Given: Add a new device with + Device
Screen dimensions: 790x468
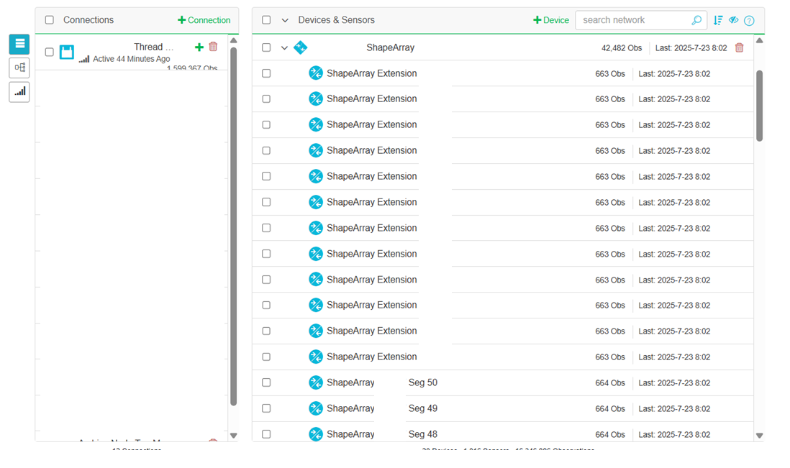Looking at the screenshot, I should 551,20.
